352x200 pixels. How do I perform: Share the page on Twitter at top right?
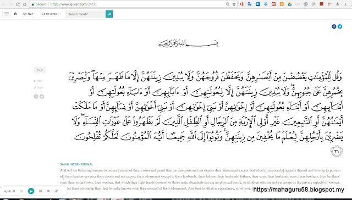click(x=340, y=26)
